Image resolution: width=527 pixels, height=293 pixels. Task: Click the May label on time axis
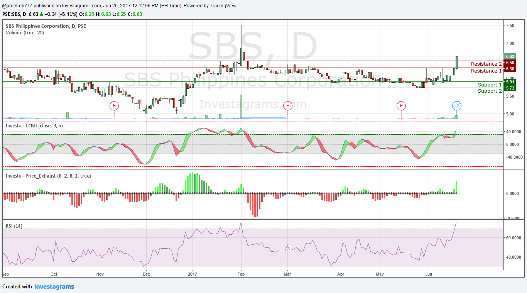pyautogui.click(x=380, y=274)
